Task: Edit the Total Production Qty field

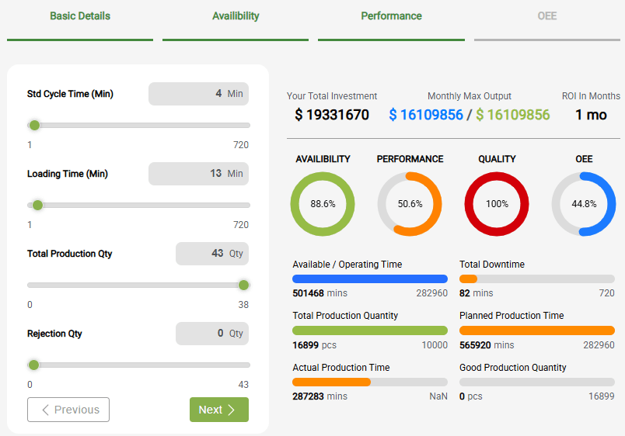Action: coord(211,254)
